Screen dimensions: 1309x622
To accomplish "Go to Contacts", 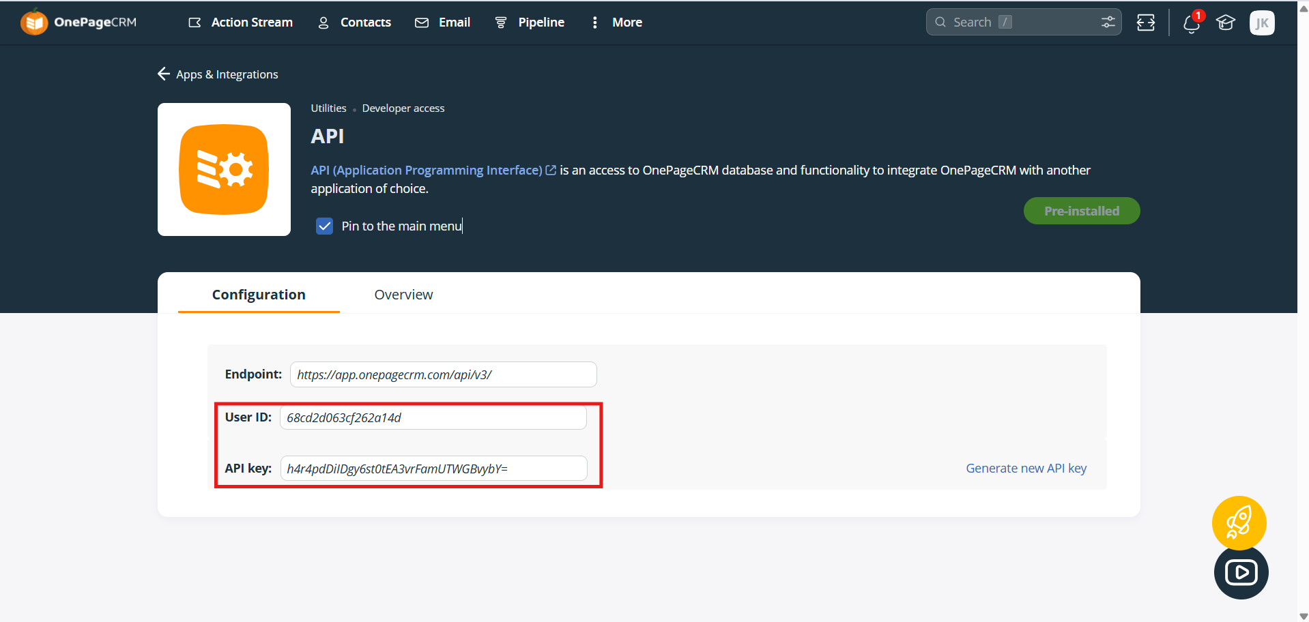I will click(x=354, y=23).
